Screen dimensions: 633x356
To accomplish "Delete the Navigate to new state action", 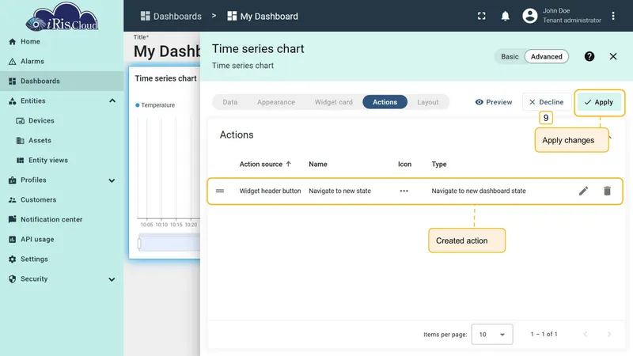I will (607, 191).
